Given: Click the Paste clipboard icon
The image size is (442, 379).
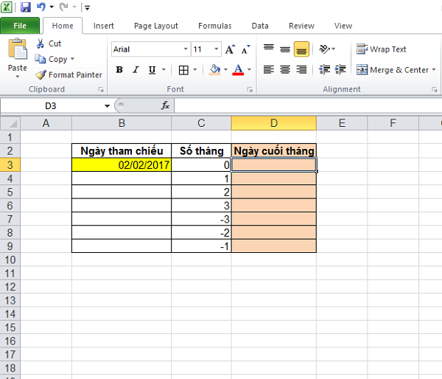Looking at the screenshot, I should 17,52.
